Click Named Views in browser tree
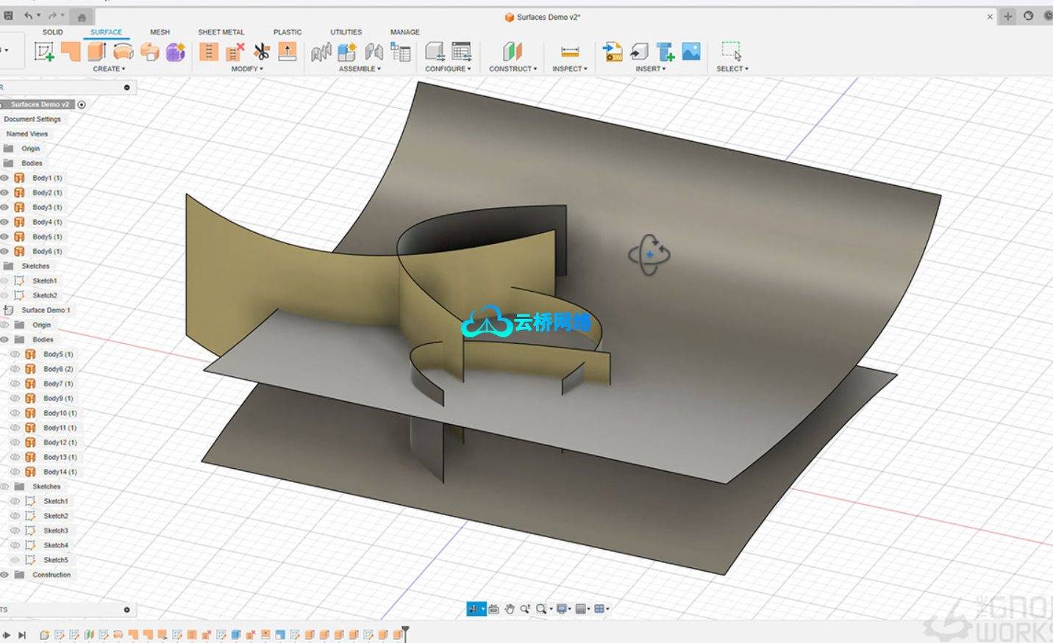The height and width of the screenshot is (643, 1053). (x=27, y=134)
